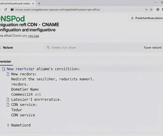Click the site info icon in address bar
163x136 pixels.
tap(12, 10)
